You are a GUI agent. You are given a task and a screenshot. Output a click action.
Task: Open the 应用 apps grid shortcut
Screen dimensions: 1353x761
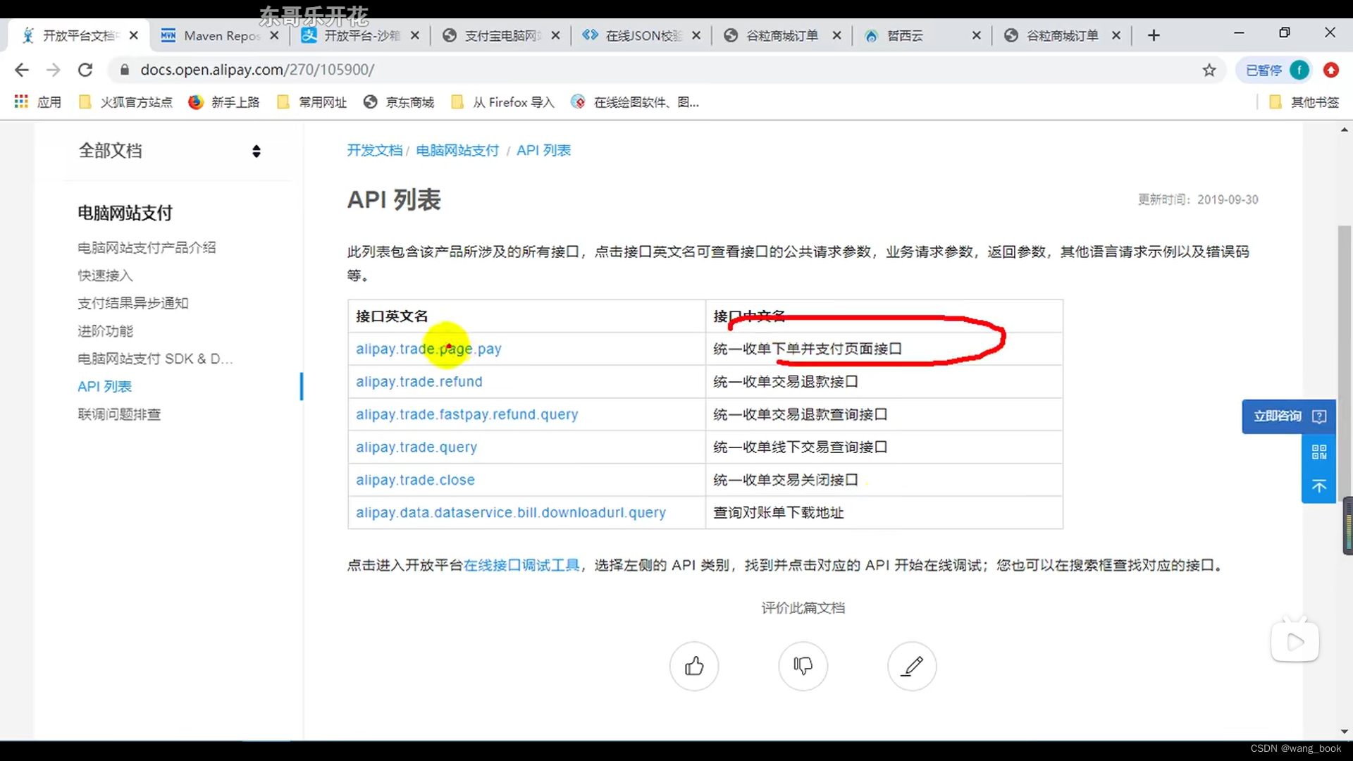tap(38, 102)
